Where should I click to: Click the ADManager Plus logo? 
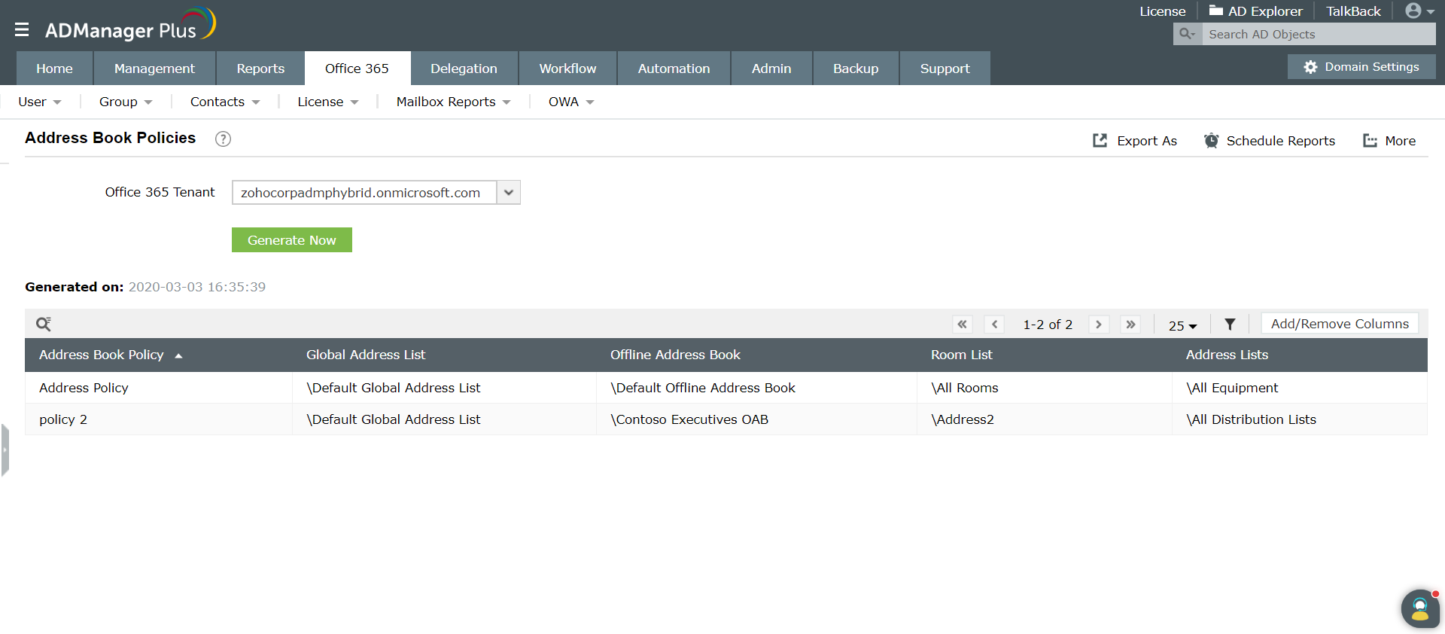click(130, 26)
